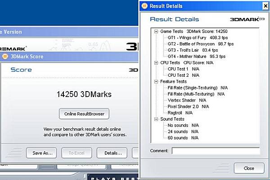The width and height of the screenshot is (270, 180).
Task: Click 'View your benchmark result details online' text
Action: (82, 129)
